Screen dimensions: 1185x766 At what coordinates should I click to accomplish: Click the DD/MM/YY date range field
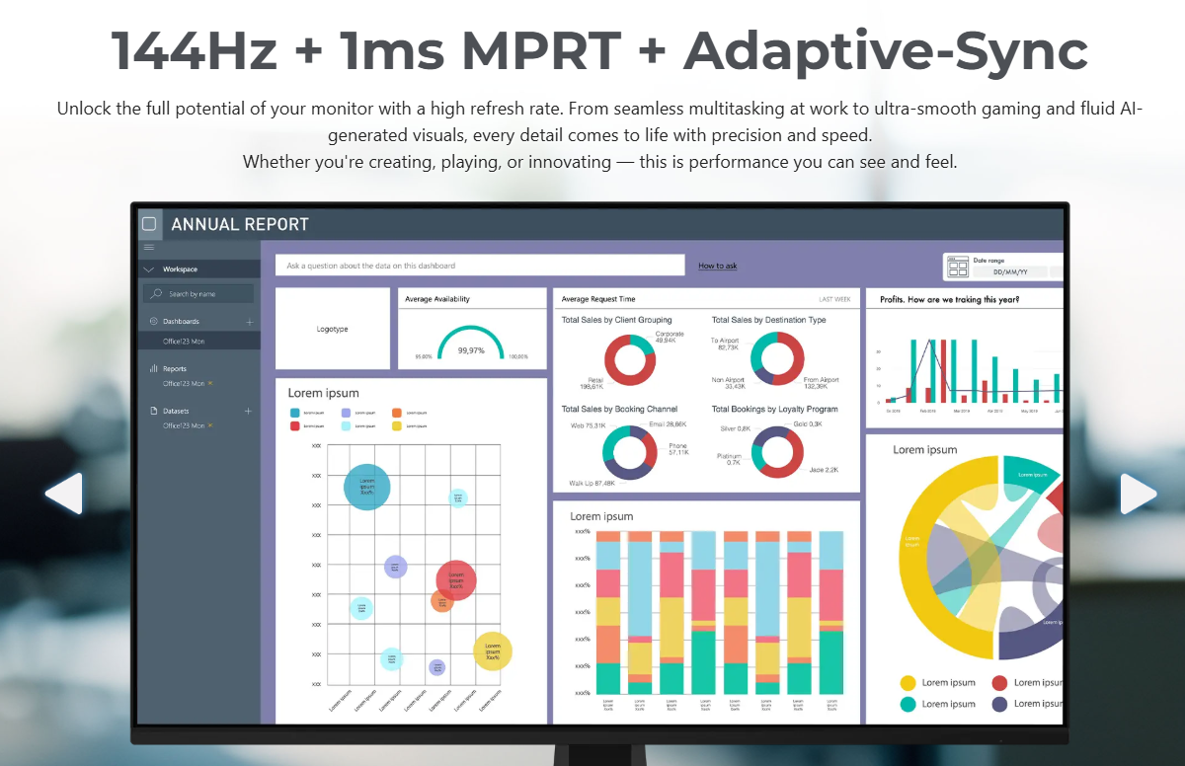click(x=1010, y=271)
